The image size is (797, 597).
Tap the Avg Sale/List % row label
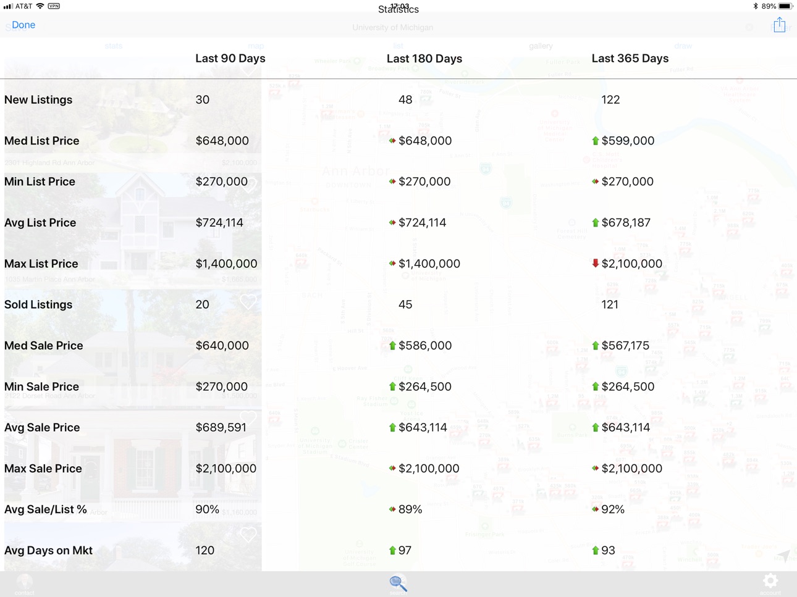pos(46,510)
